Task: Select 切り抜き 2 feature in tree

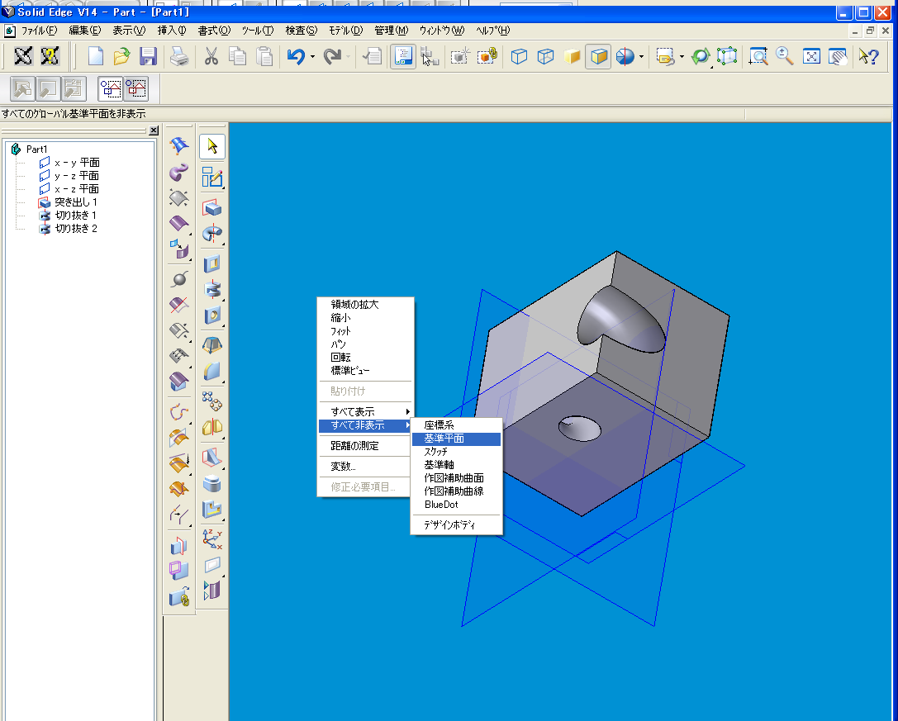Action: click(x=76, y=229)
